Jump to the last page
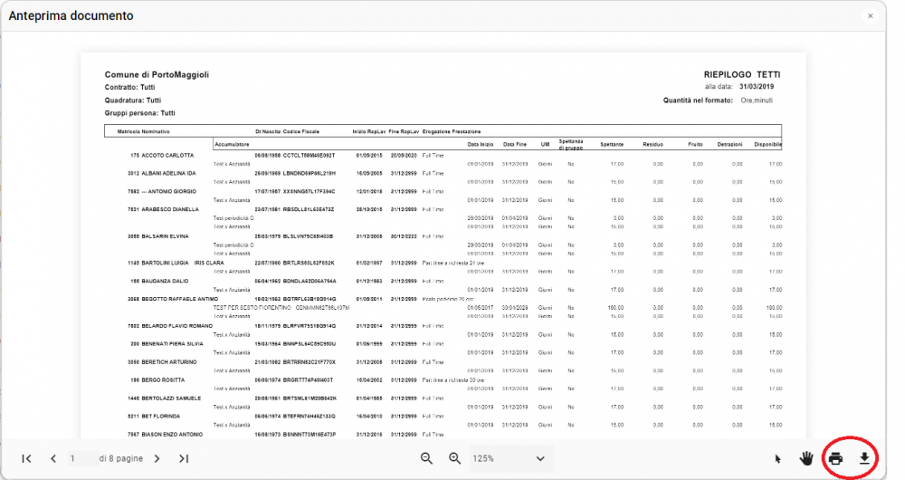This screenshot has width=905, height=480. click(184, 458)
